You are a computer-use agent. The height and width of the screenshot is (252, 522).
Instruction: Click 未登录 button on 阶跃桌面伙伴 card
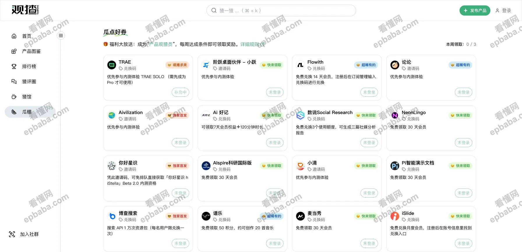275,92
